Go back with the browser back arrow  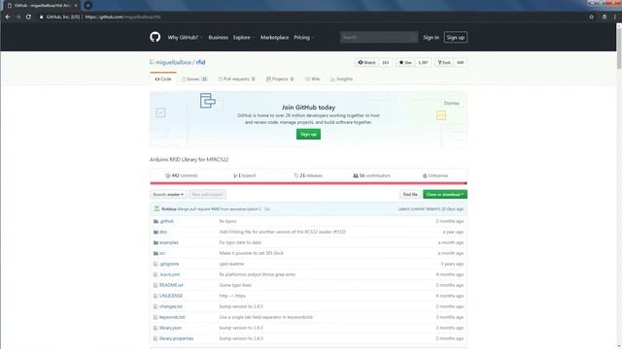click(8, 17)
